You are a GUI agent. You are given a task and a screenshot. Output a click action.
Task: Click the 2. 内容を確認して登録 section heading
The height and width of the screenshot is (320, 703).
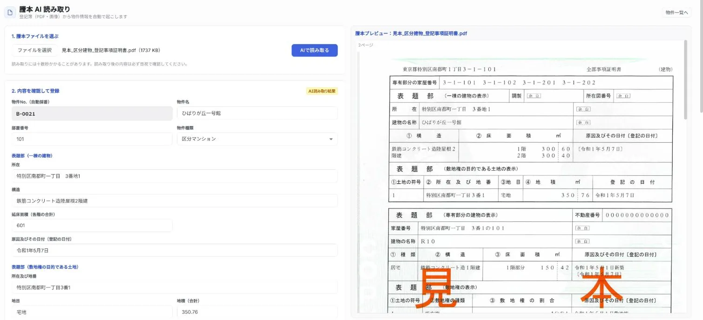pos(35,91)
